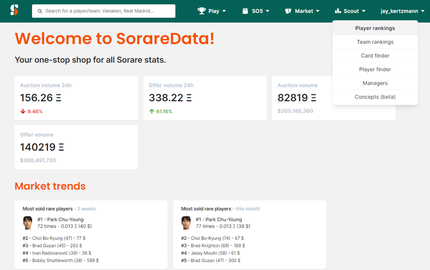The width and height of the screenshot is (430, 270).
Task: Click the 72 times - 0.013 Ξ (40 $) text
Action: (x=64, y=226)
